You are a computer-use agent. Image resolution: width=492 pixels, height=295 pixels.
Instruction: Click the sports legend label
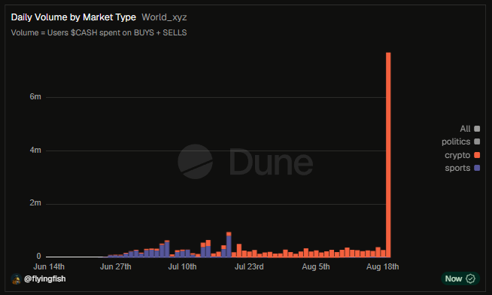[x=457, y=168]
